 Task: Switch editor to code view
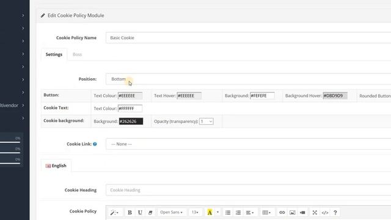[325, 213]
